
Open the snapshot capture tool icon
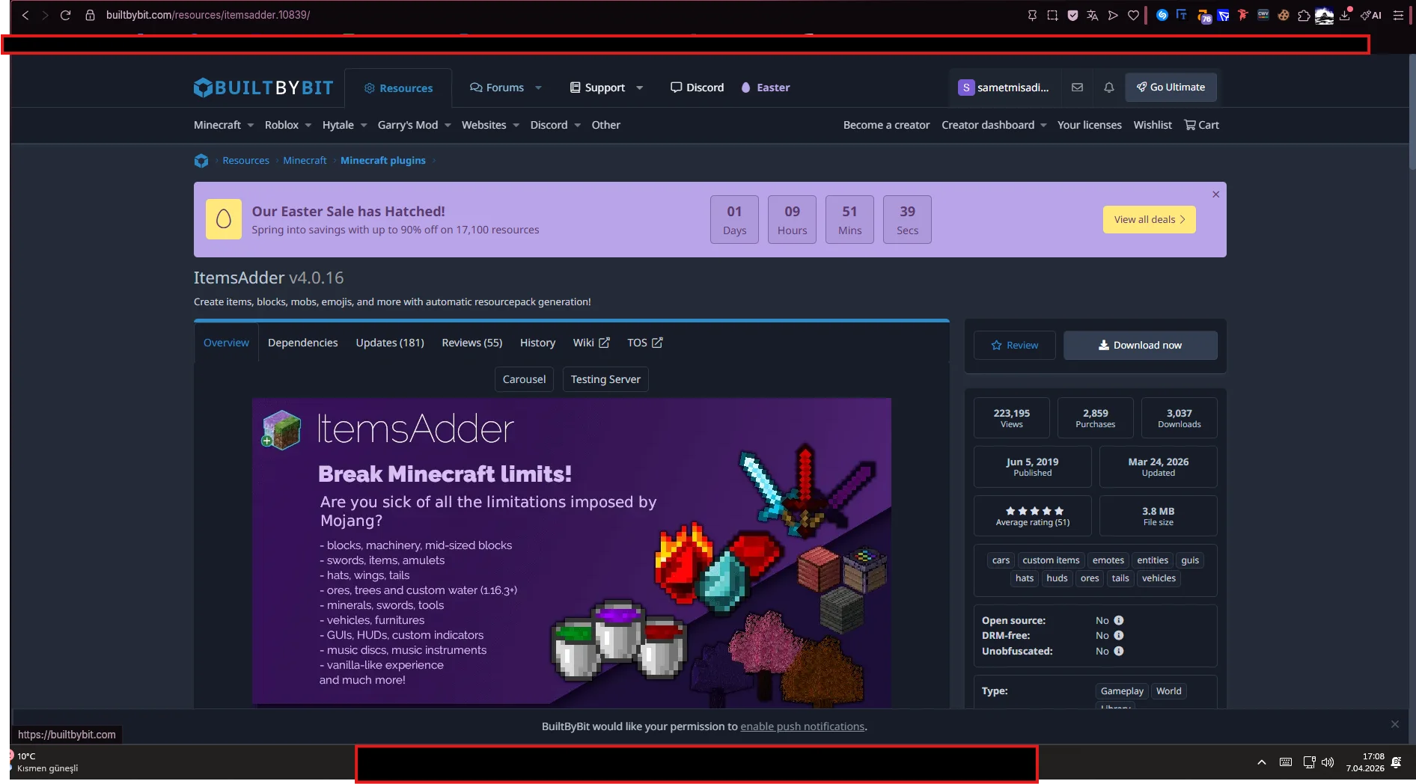pyautogui.click(x=1052, y=15)
